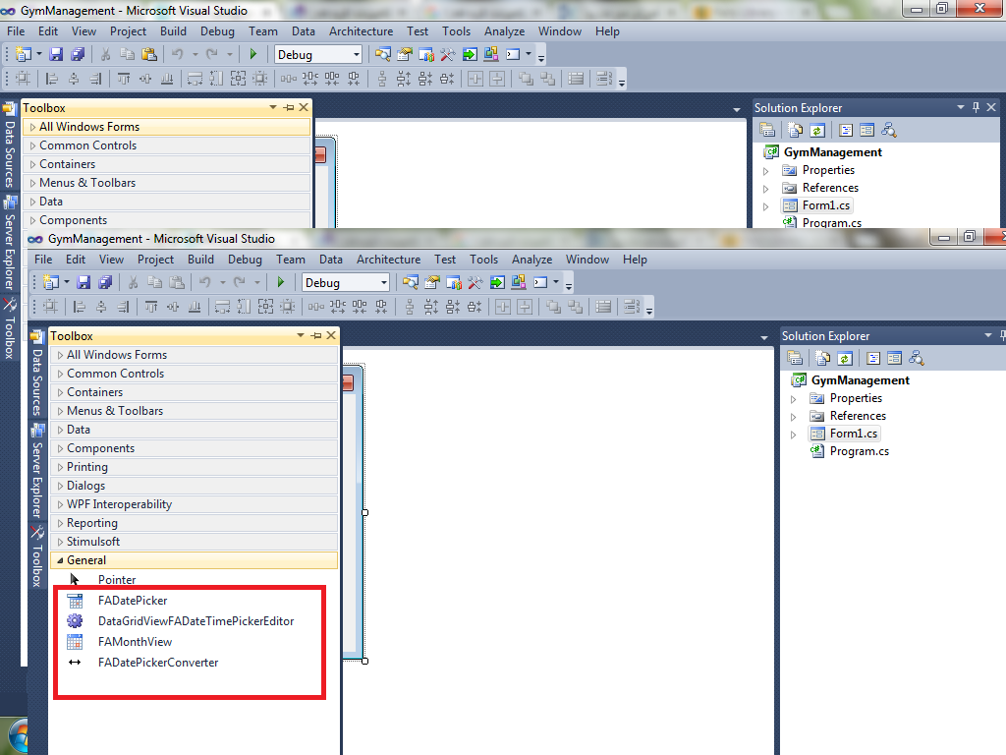
Task: Select GymManagement project in front Solution Explorer
Action: coord(861,380)
